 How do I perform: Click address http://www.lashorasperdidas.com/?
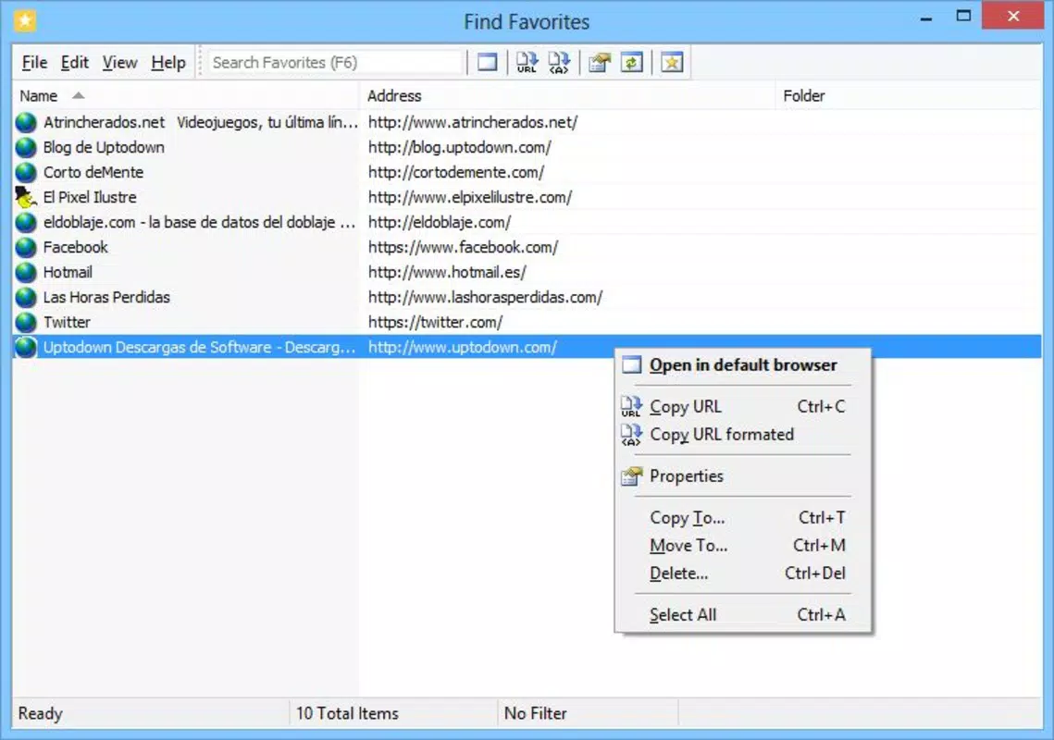pos(485,297)
